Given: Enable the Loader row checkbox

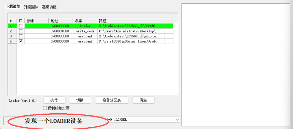Looking at the screenshot, I should [x=21, y=26].
